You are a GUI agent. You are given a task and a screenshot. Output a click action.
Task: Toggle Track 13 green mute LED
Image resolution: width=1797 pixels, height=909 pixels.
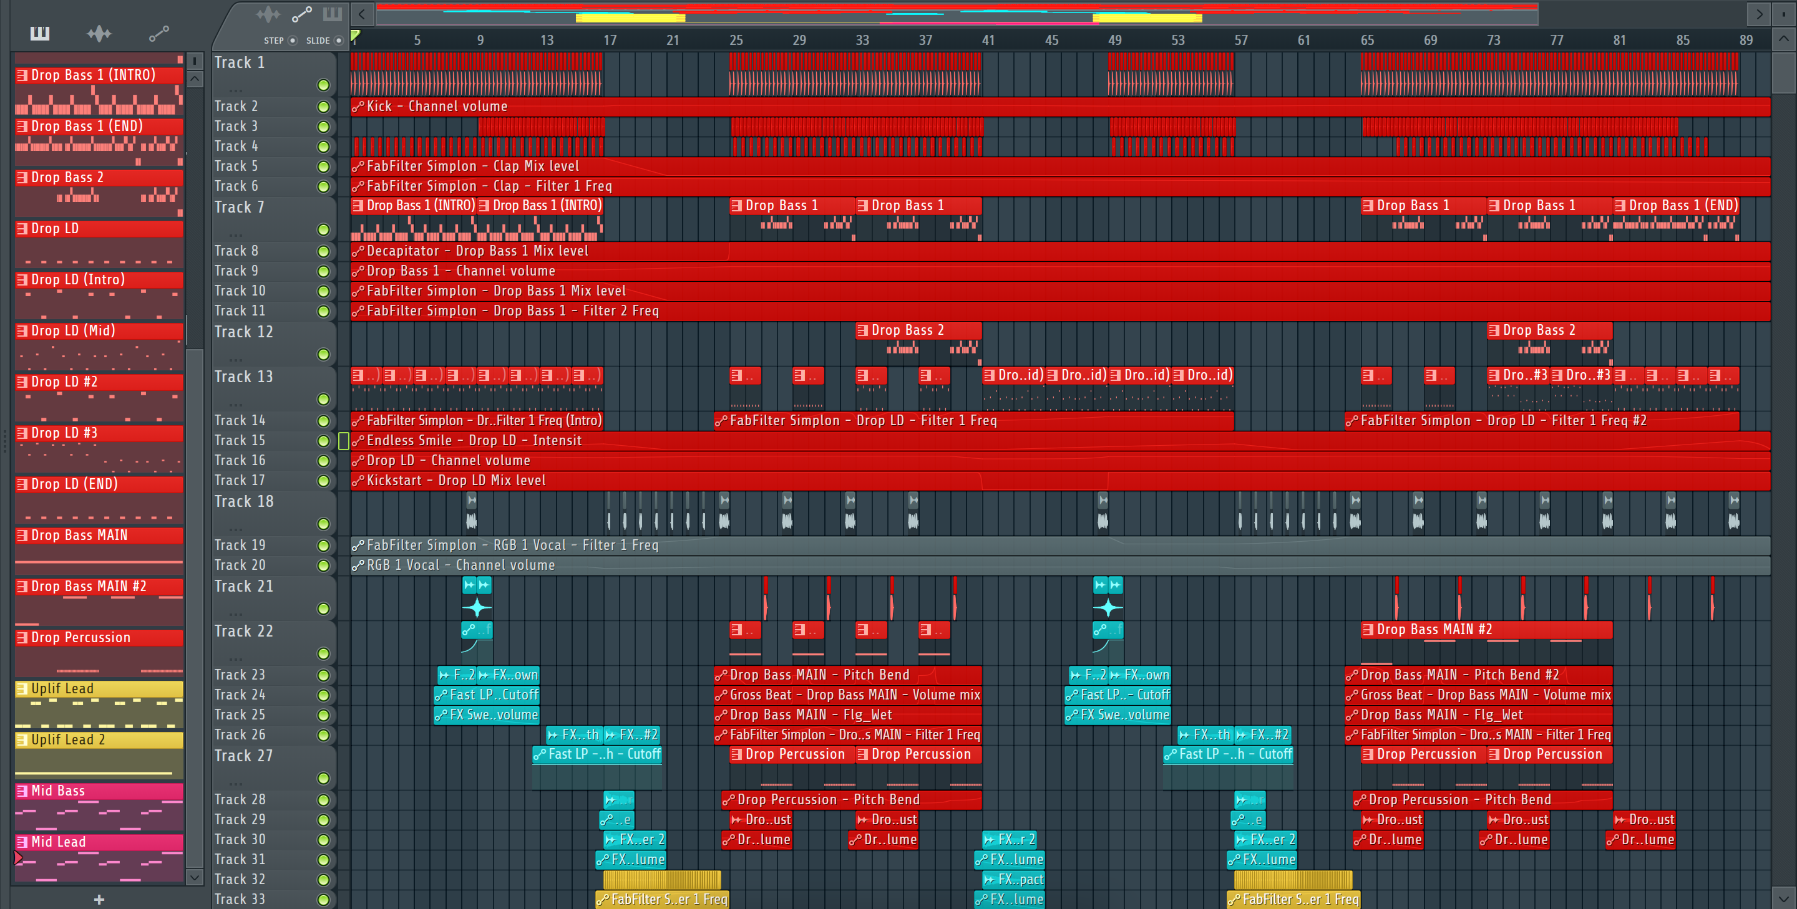point(323,399)
